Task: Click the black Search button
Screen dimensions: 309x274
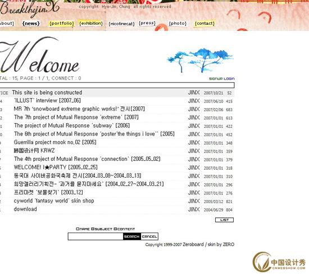Action: 132,236
